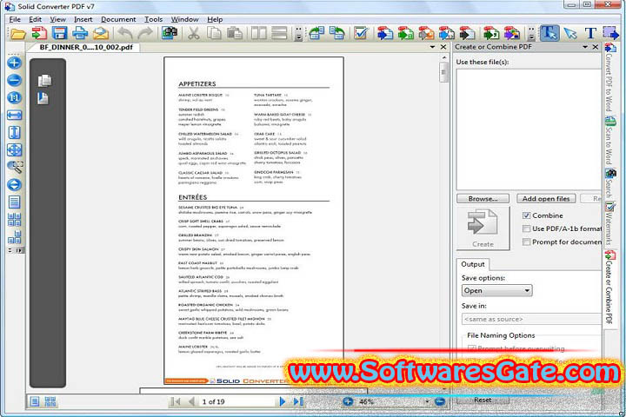Click the Reset button
The width and height of the screenshot is (626, 417).
483,400
